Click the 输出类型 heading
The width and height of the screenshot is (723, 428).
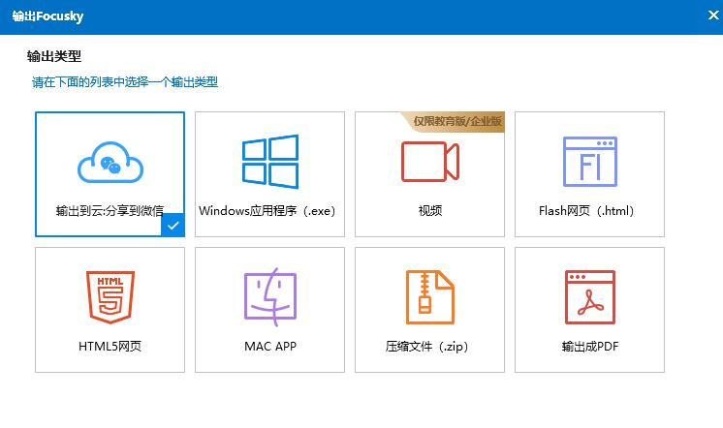tap(54, 57)
